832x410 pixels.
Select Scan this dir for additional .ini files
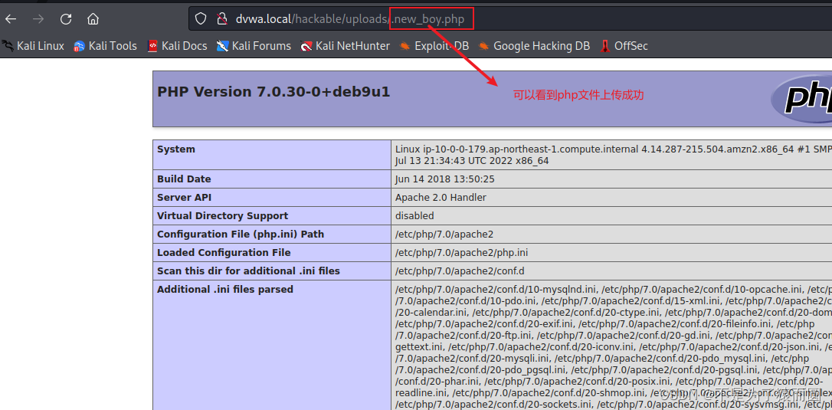[248, 271]
